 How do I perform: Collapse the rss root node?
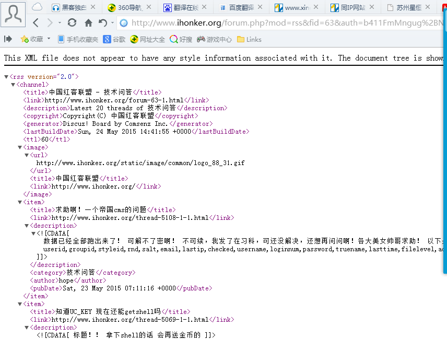tap(6, 77)
